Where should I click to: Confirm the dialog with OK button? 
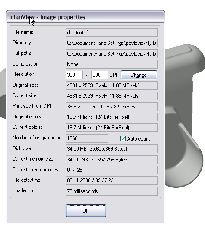(86, 210)
